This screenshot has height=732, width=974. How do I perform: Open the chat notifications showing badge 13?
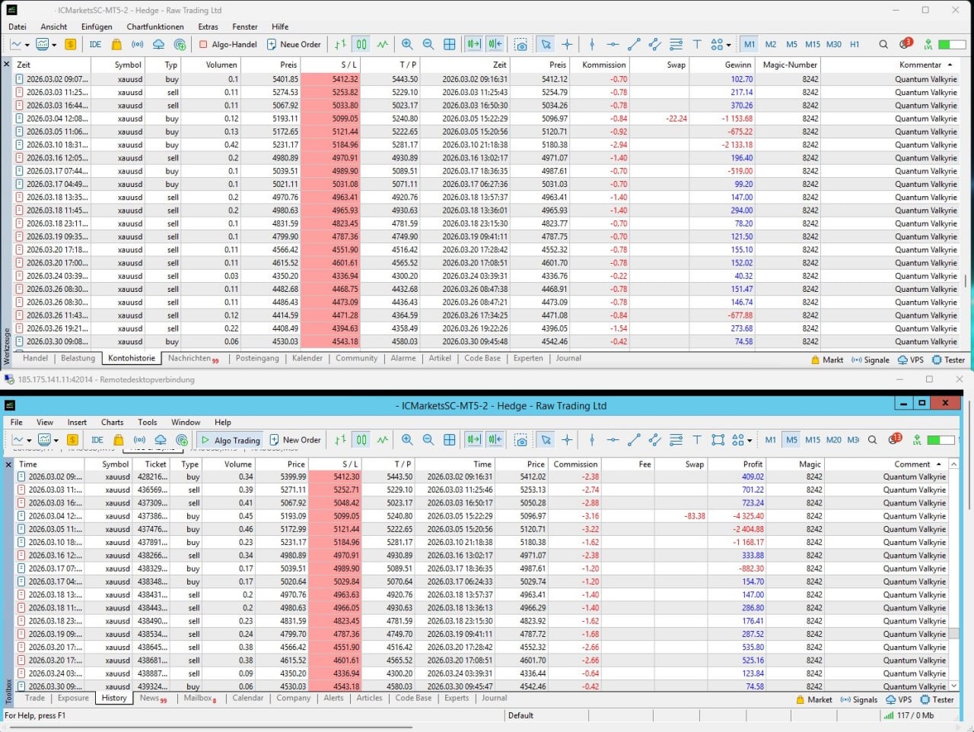coord(896,439)
